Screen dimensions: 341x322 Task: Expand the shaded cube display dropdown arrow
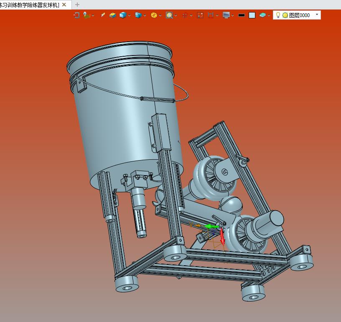point(130,15)
